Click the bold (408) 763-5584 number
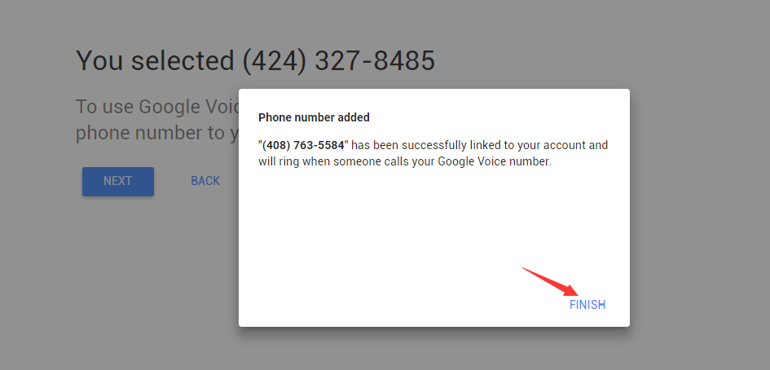This screenshot has width=770, height=370. (303, 145)
